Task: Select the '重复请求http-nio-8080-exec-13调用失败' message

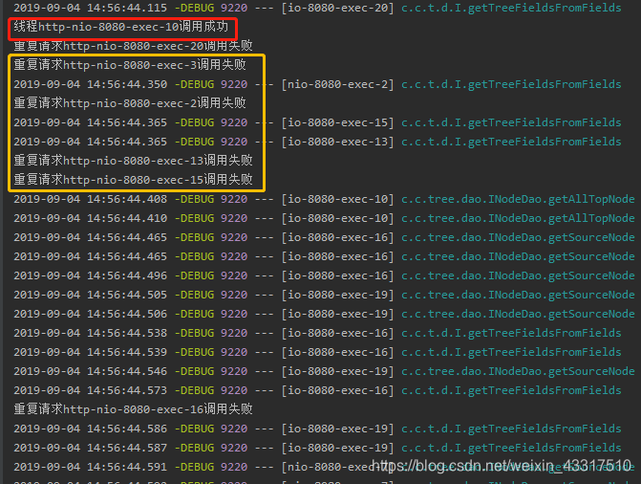Action: (x=134, y=160)
